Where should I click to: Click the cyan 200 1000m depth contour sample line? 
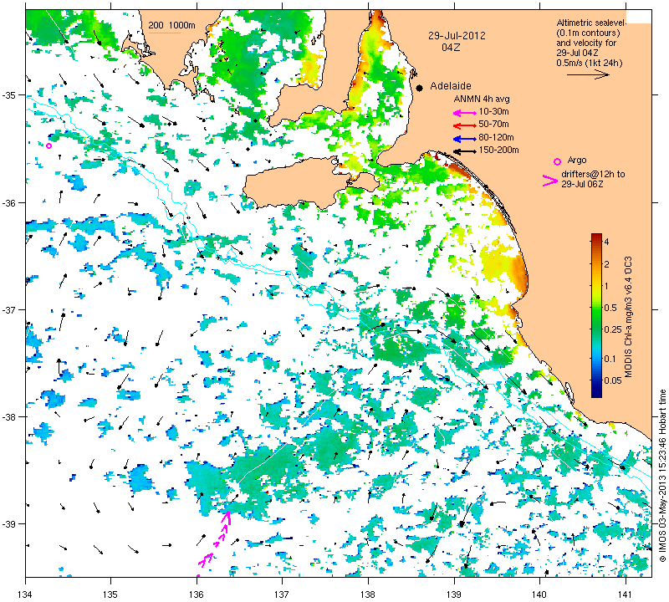164,33
